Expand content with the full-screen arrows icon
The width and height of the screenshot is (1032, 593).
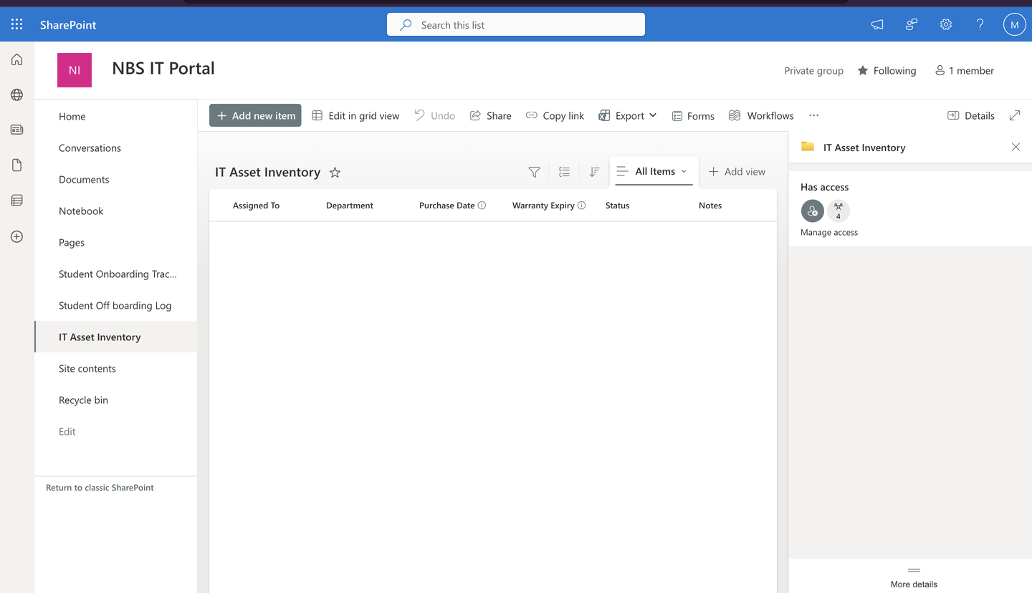click(1015, 115)
